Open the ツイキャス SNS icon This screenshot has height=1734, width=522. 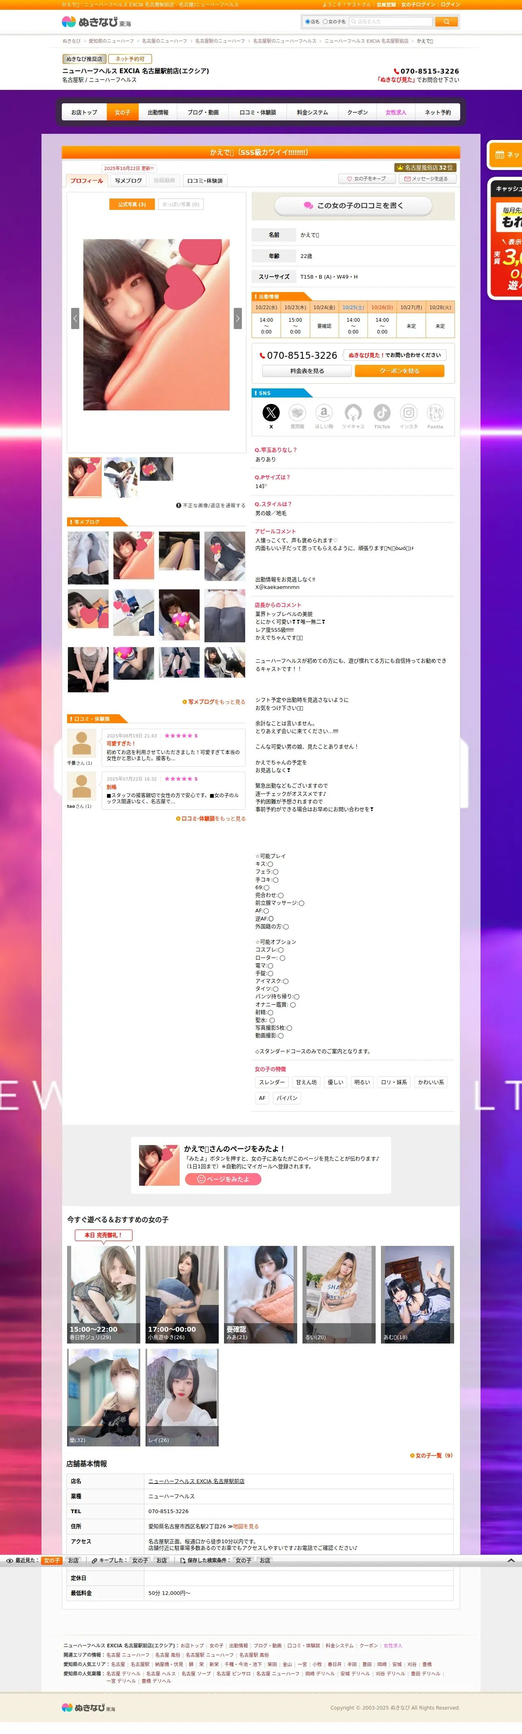click(x=353, y=412)
